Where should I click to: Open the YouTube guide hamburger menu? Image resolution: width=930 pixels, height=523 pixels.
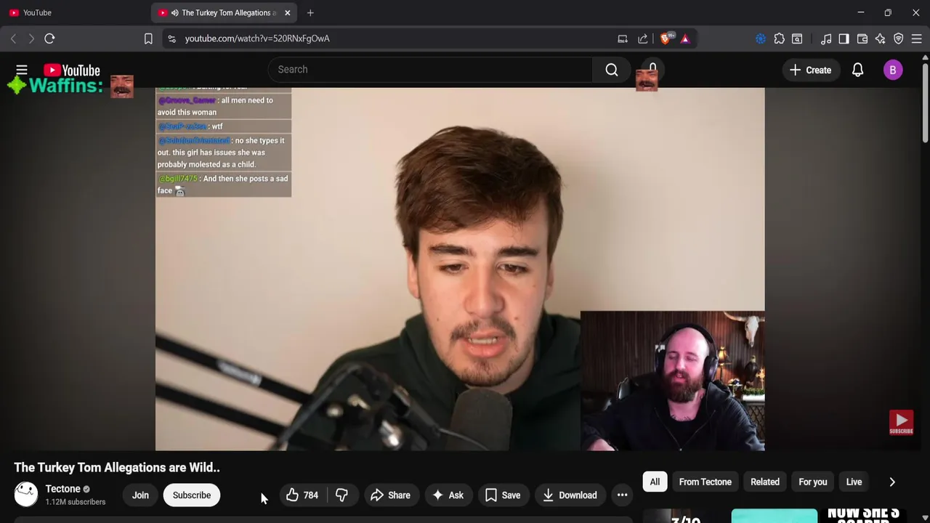[22, 70]
